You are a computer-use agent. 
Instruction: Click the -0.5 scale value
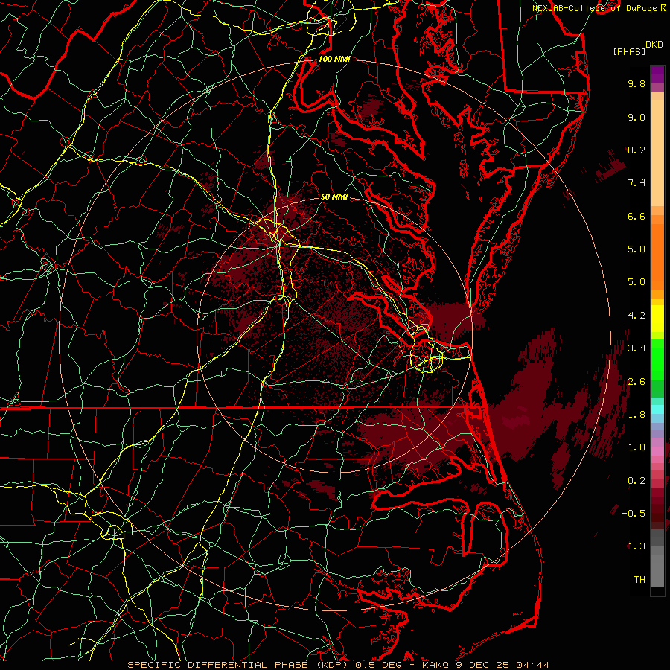pos(634,514)
